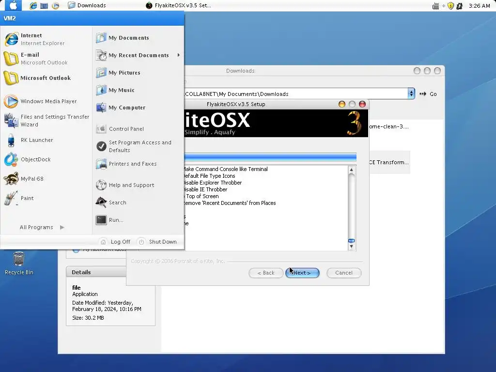The height and width of the screenshot is (372, 496).
Task: Select the file ending in ome-clean-3...
Action: (x=389, y=126)
